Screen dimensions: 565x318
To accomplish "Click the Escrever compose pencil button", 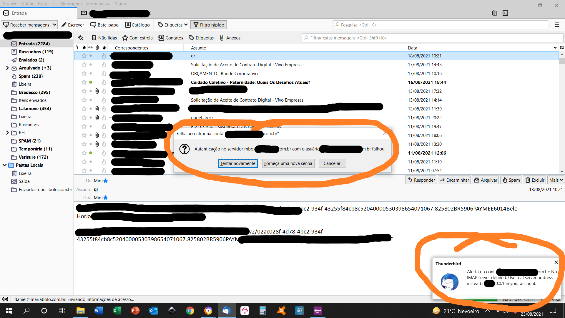I will [73, 25].
